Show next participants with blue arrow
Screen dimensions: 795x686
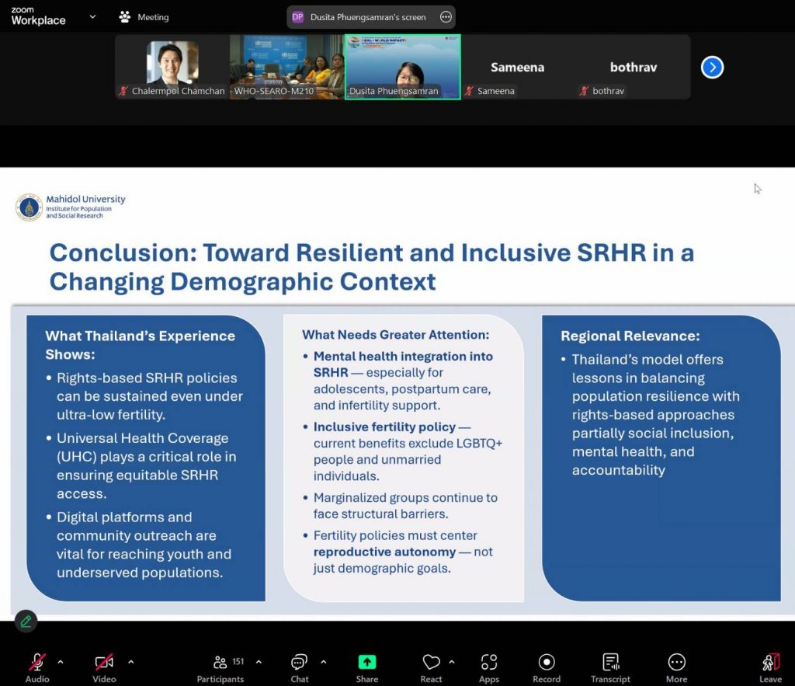click(712, 68)
